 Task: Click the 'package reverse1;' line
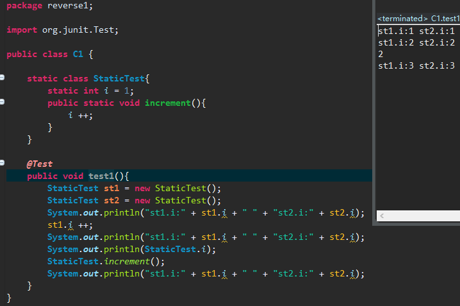click(49, 6)
